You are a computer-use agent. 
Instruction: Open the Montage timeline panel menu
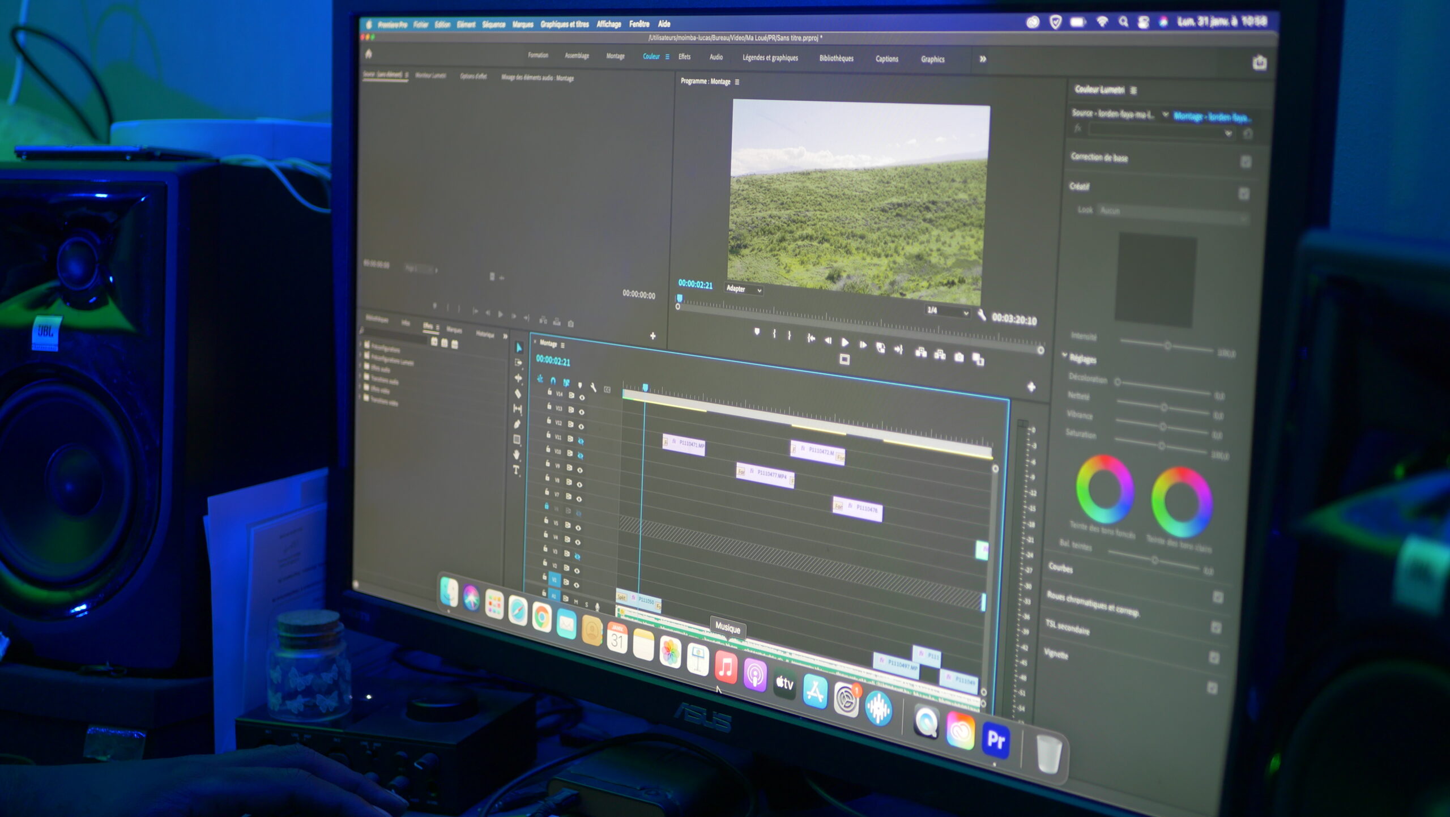[x=562, y=345]
